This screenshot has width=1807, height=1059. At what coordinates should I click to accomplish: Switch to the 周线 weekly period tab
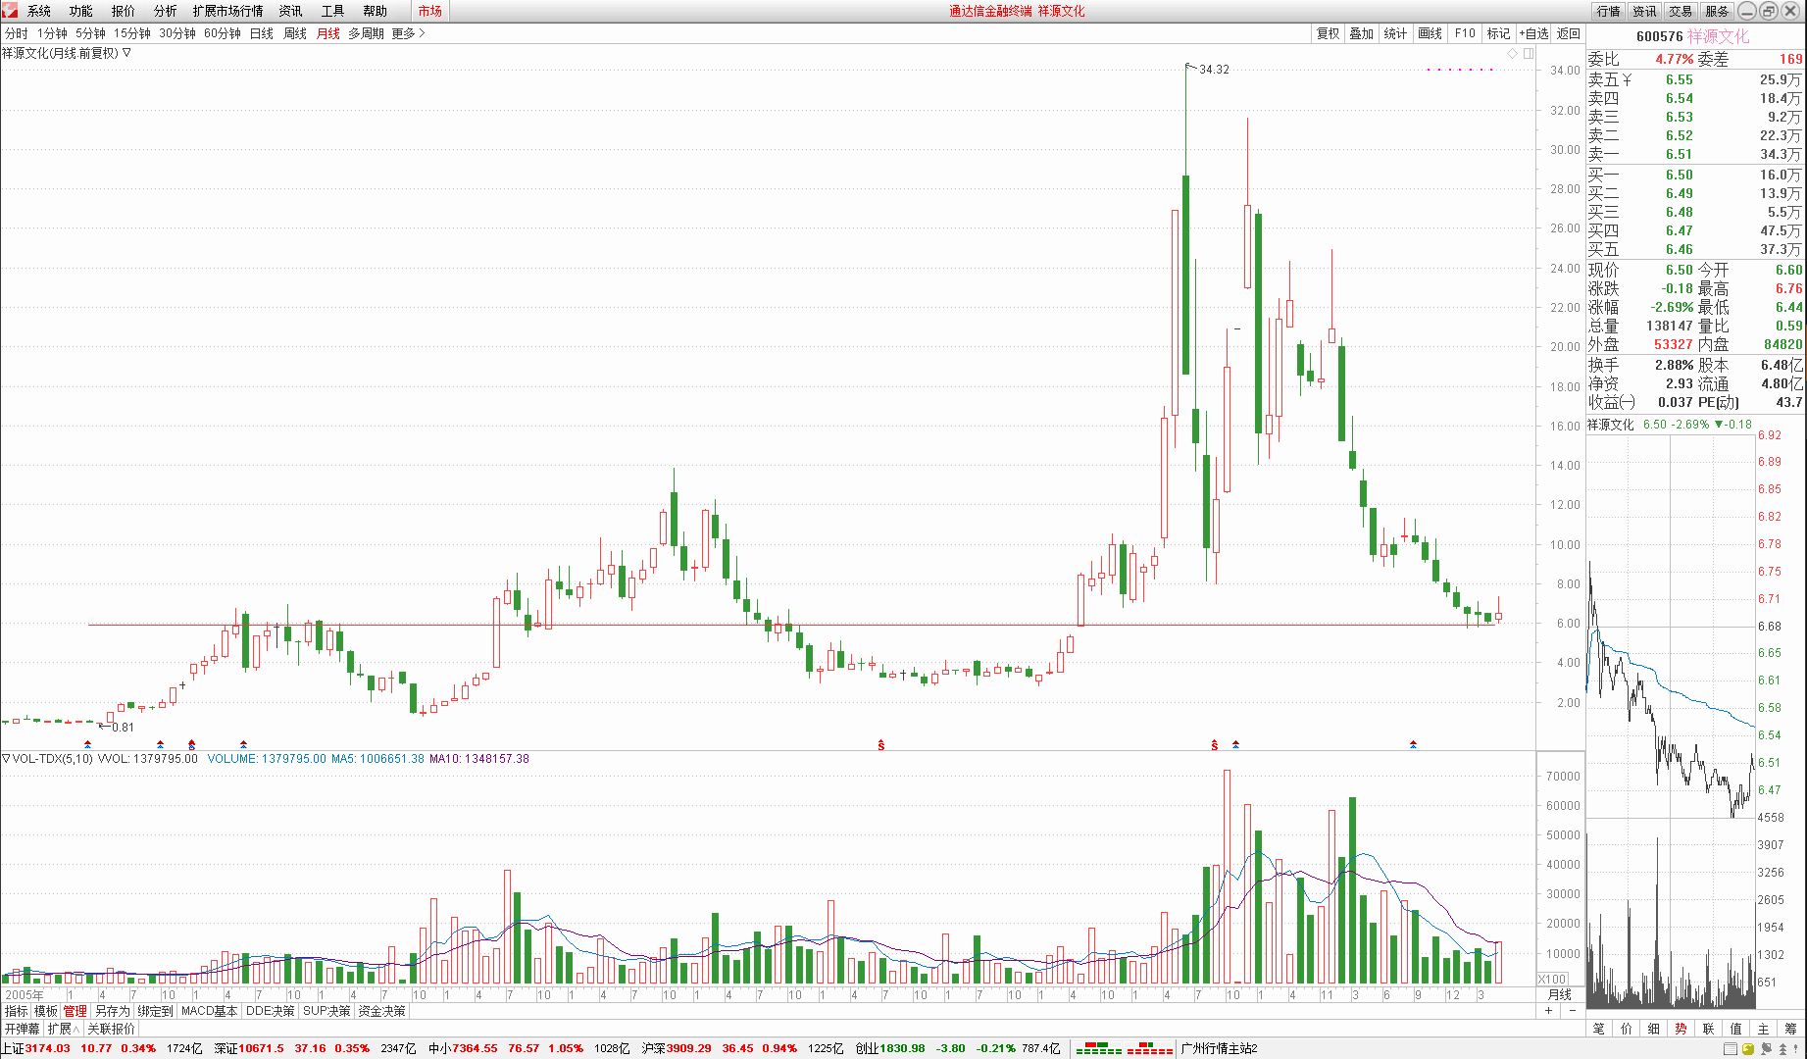[295, 33]
